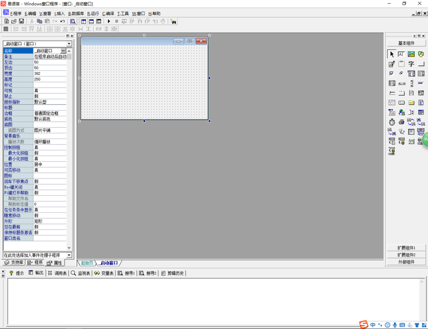Open the T.工具 menu

click(123, 13)
